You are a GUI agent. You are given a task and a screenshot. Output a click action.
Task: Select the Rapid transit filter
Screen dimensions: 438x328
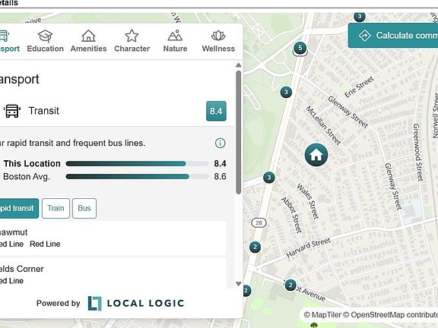[x=19, y=208]
